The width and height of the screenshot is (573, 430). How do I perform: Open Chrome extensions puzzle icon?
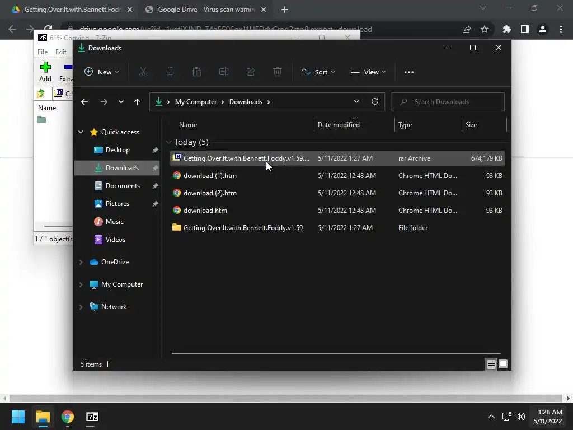coord(507,29)
